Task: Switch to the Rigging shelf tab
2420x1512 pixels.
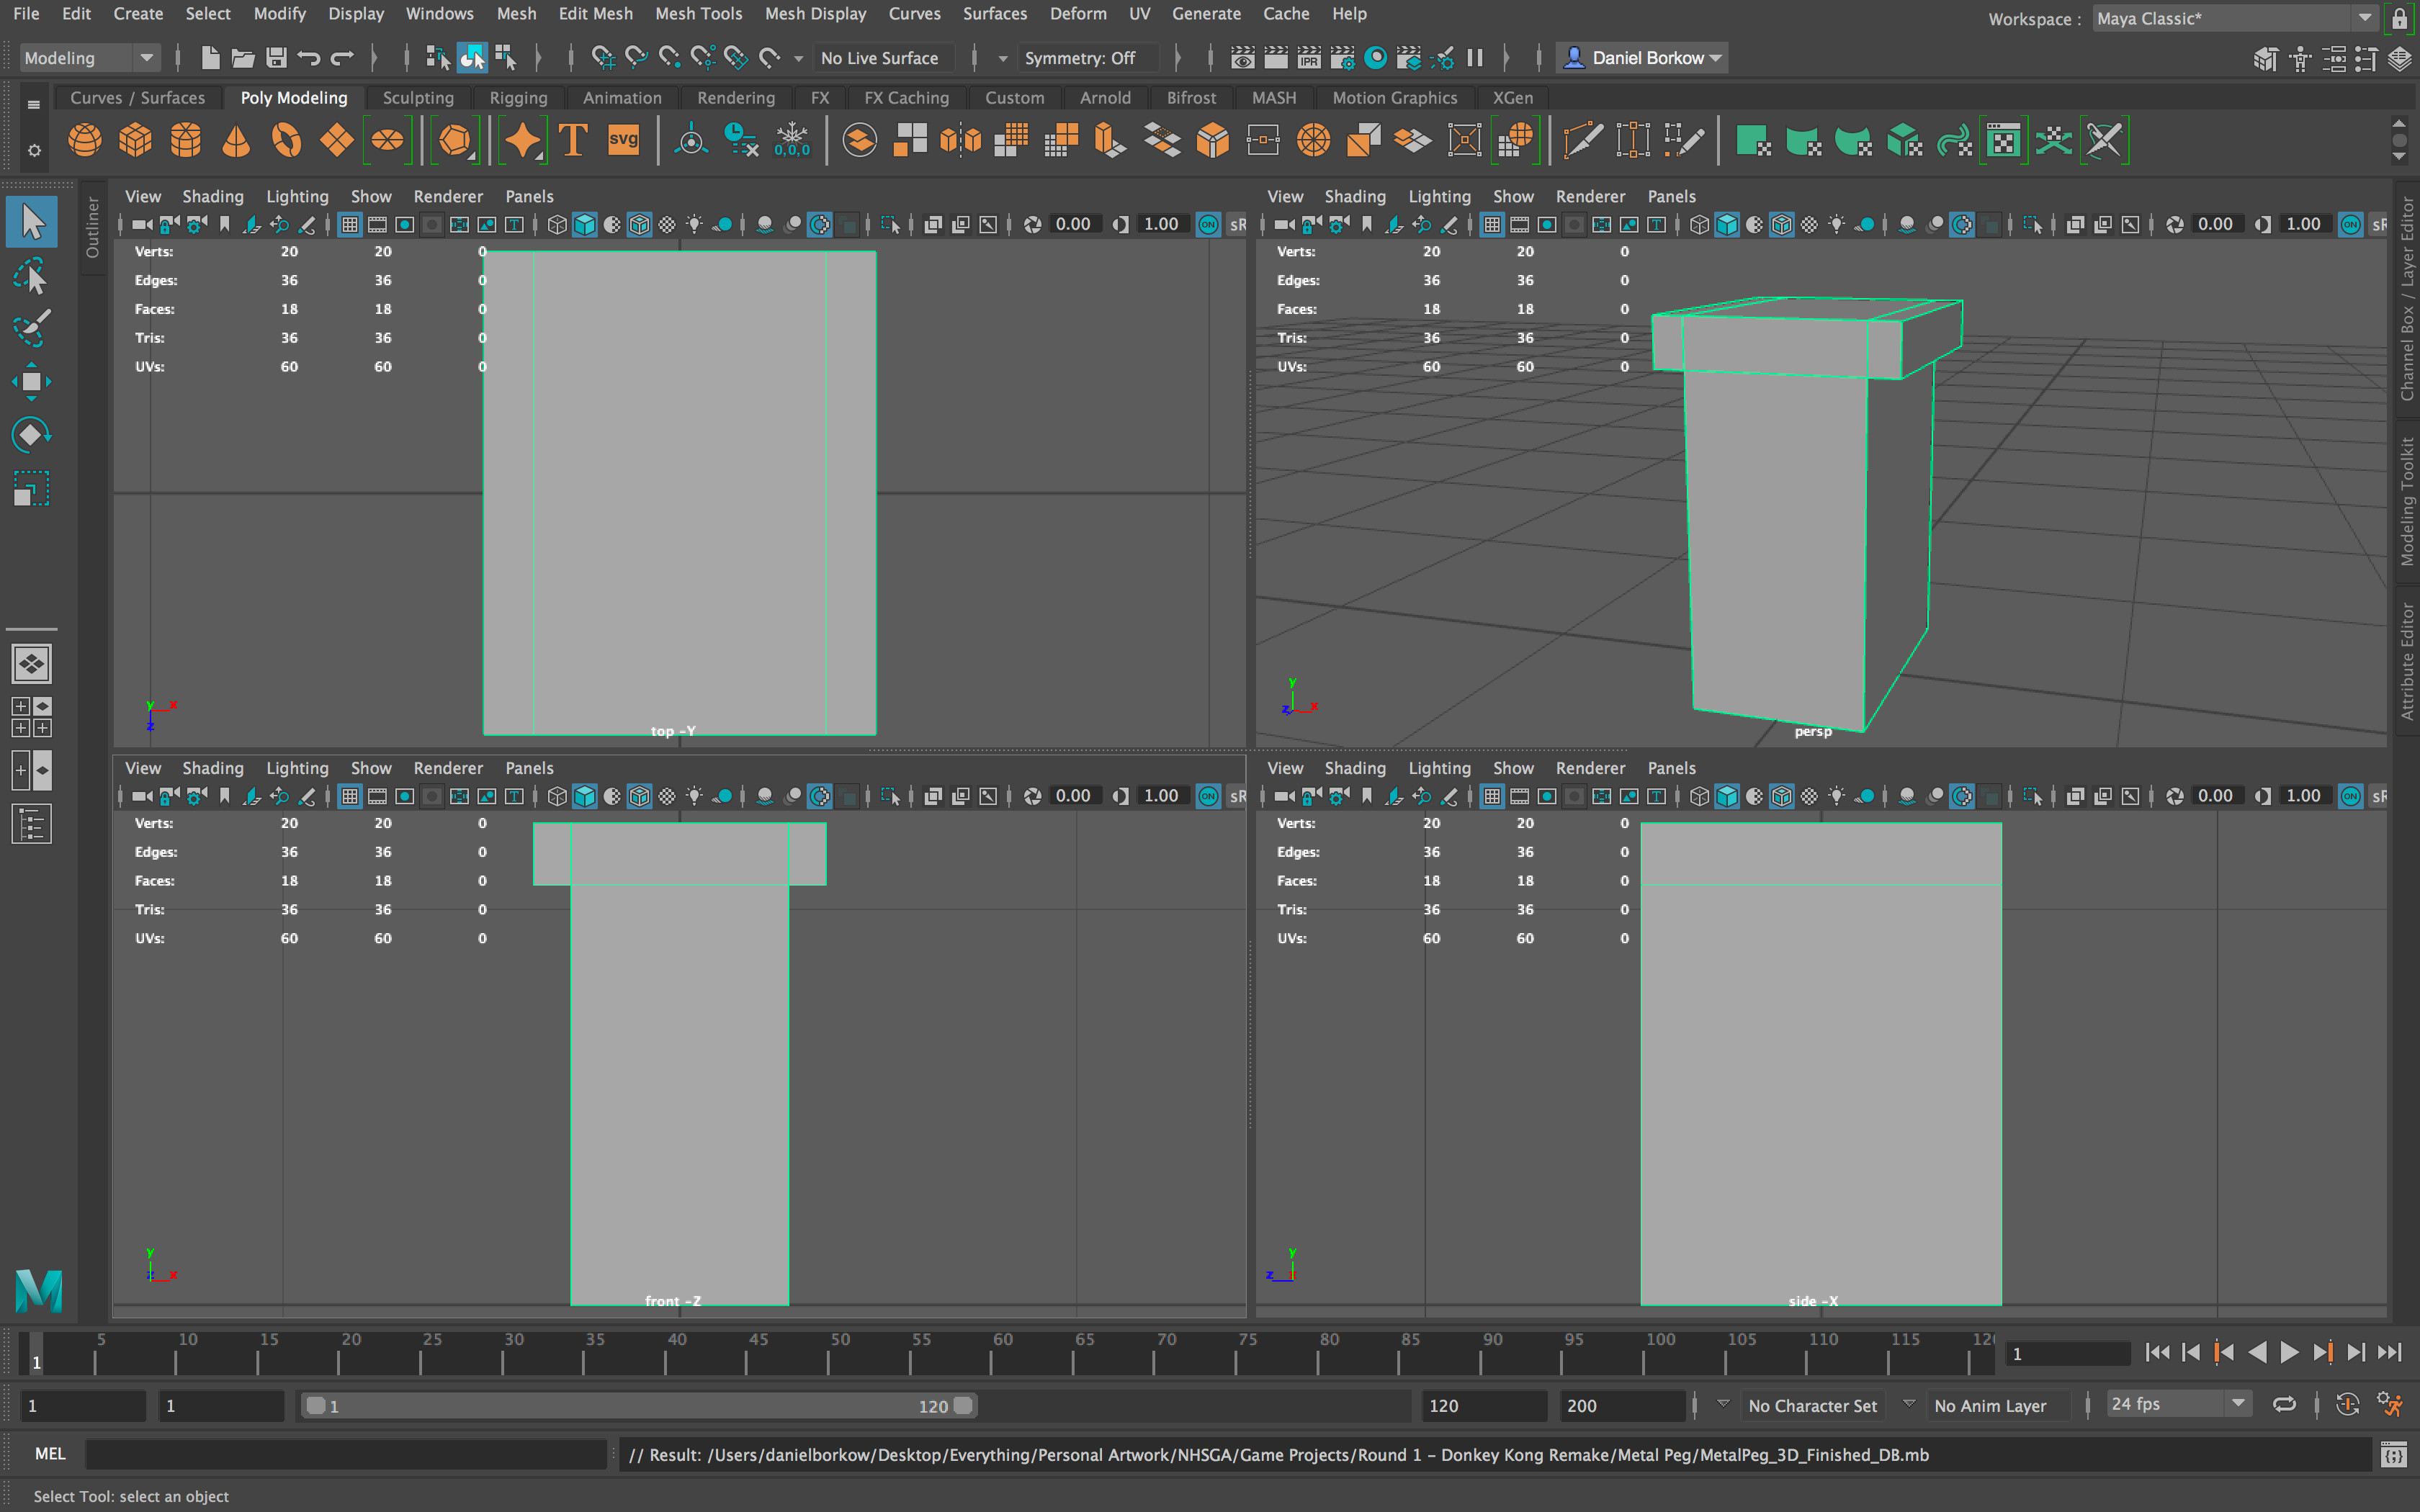Action: (x=518, y=98)
